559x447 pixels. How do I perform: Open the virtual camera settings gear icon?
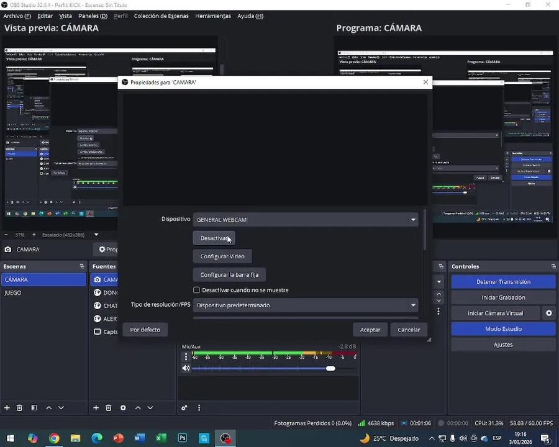click(x=549, y=313)
